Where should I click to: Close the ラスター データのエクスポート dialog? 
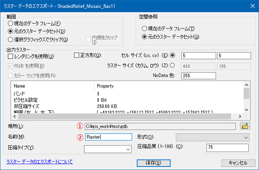(x=252, y=6)
